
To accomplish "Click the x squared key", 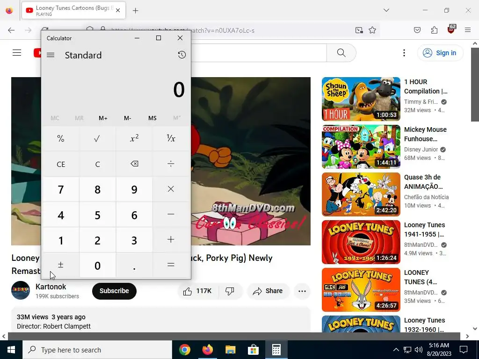I will tap(134, 138).
